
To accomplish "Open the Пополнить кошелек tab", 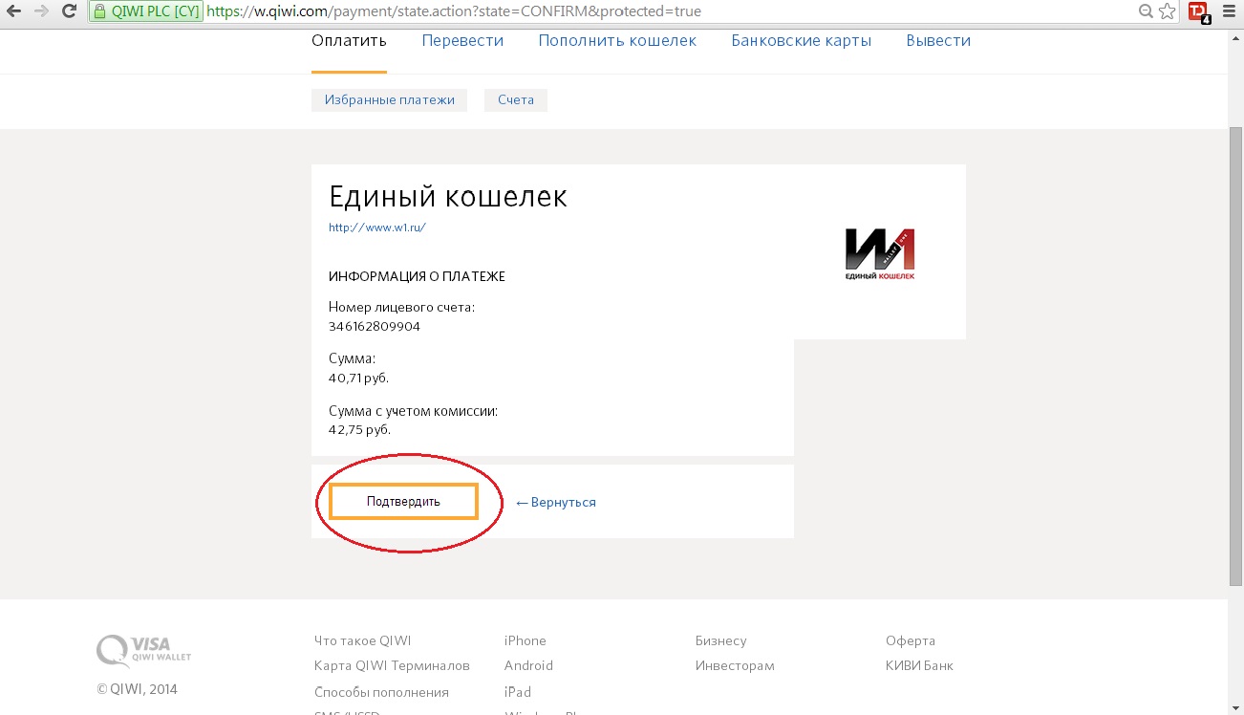I will point(617,40).
